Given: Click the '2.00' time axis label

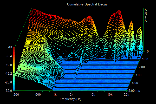Looking at the screenshot, I should point(142,67).
